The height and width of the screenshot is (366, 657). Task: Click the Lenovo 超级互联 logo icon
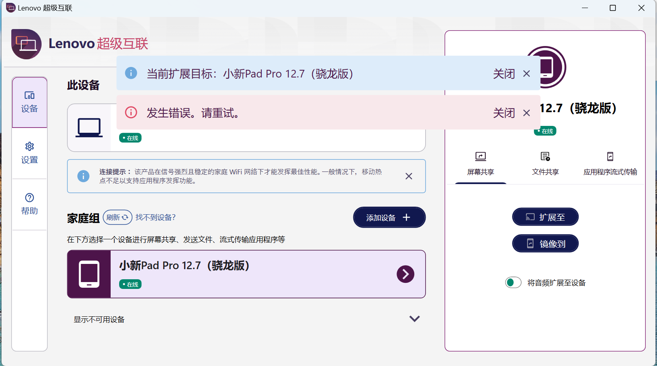click(x=26, y=44)
